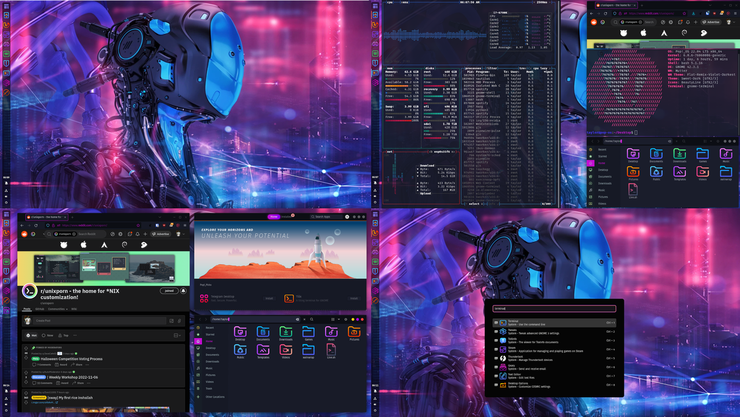
Task: Click the Swap usage bar in btop
Action: (398, 113)
